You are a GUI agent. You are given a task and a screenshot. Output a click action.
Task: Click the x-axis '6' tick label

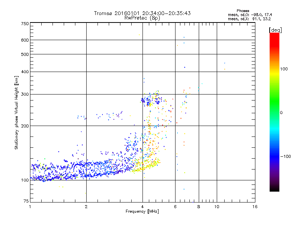[x=175, y=207]
